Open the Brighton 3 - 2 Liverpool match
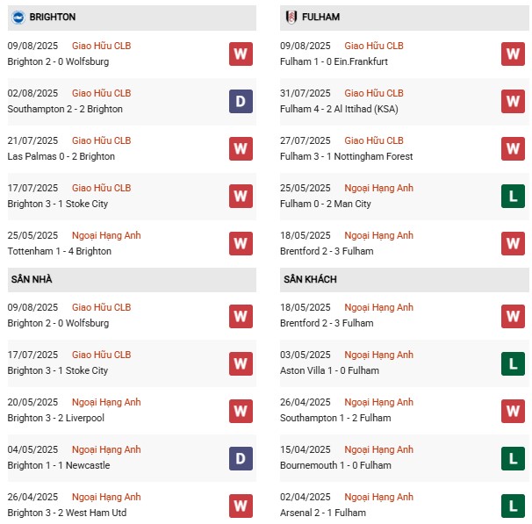 pos(55,418)
